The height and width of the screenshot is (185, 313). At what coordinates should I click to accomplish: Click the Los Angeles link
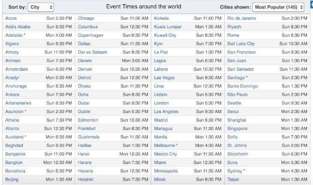[166, 112]
